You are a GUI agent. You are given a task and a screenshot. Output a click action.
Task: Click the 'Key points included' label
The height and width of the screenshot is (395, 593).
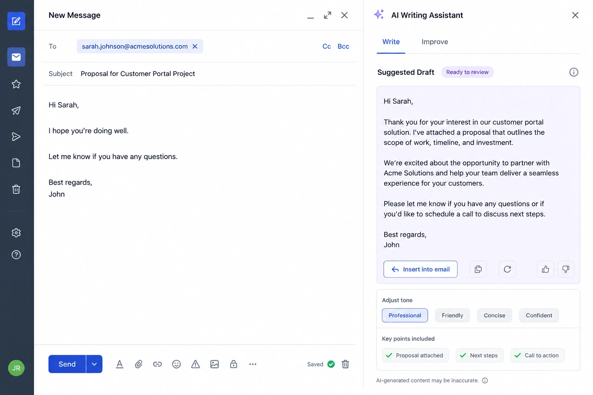[408, 339]
